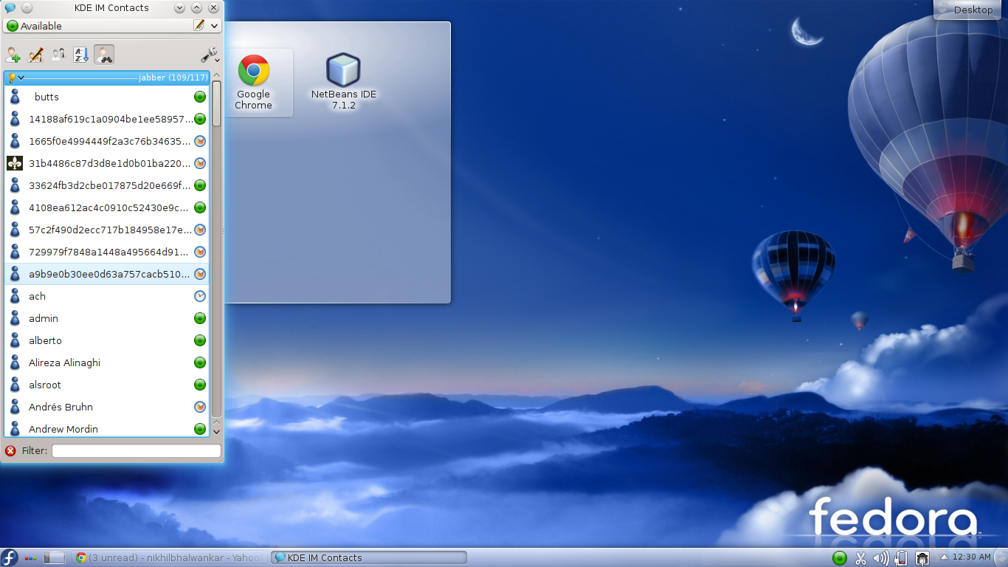Select contact a9b9e0b30ee0d63a757cacb510…
The width and height of the screenshot is (1008, 567).
click(x=107, y=274)
